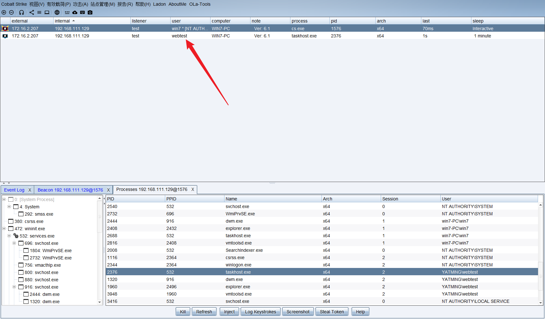The width and height of the screenshot is (545, 319).
Task: Collapse the 4: System tree node
Action: 9,207
